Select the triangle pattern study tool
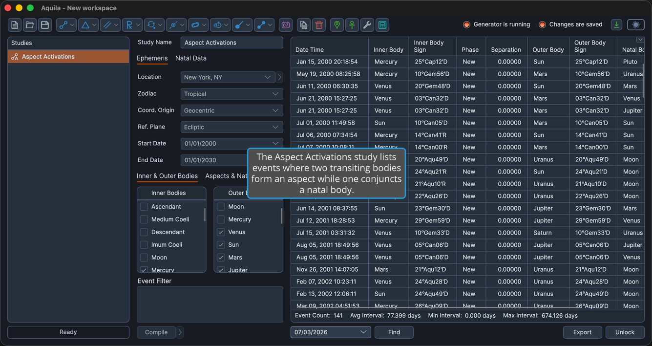 [88, 25]
